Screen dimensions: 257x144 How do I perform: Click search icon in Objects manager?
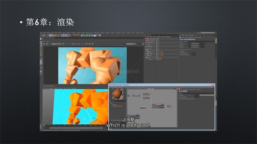click(174, 37)
